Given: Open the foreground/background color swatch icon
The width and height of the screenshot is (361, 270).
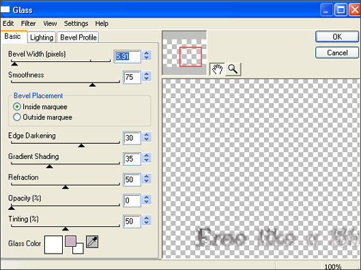Looking at the screenshot, I should (x=74, y=245).
